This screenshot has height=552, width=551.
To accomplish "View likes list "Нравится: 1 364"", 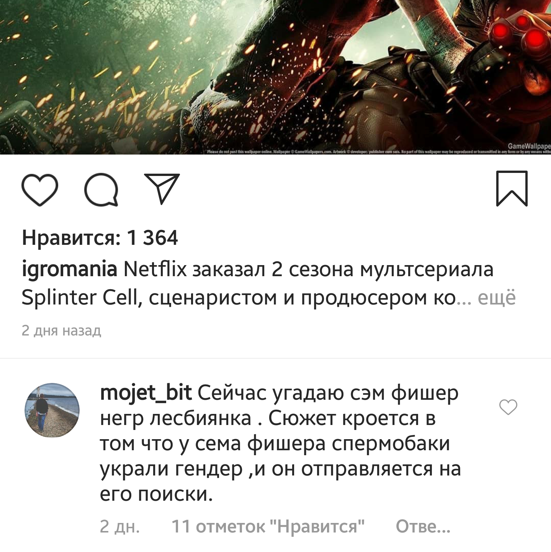I will coord(100,238).
